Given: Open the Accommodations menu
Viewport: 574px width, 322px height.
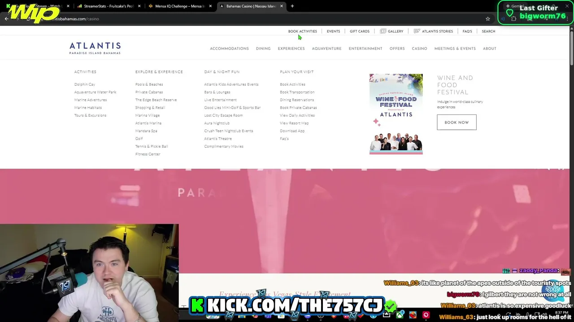Looking at the screenshot, I should point(229,49).
